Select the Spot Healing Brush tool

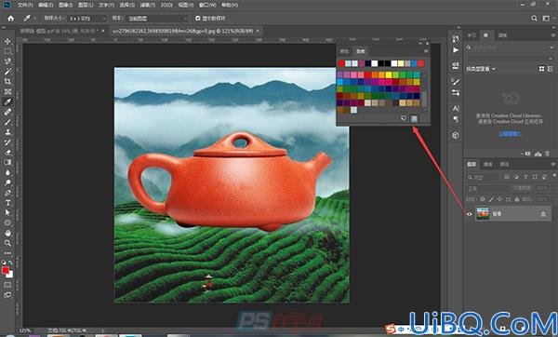point(7,112)
